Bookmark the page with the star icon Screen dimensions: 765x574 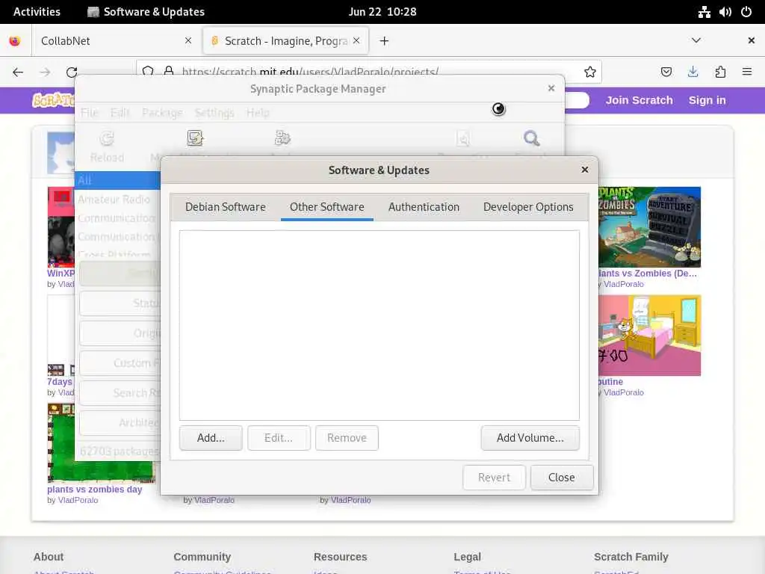(x=590, y=72)
